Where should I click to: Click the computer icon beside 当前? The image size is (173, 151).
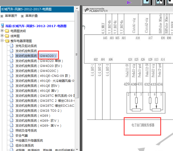point(2,25)
